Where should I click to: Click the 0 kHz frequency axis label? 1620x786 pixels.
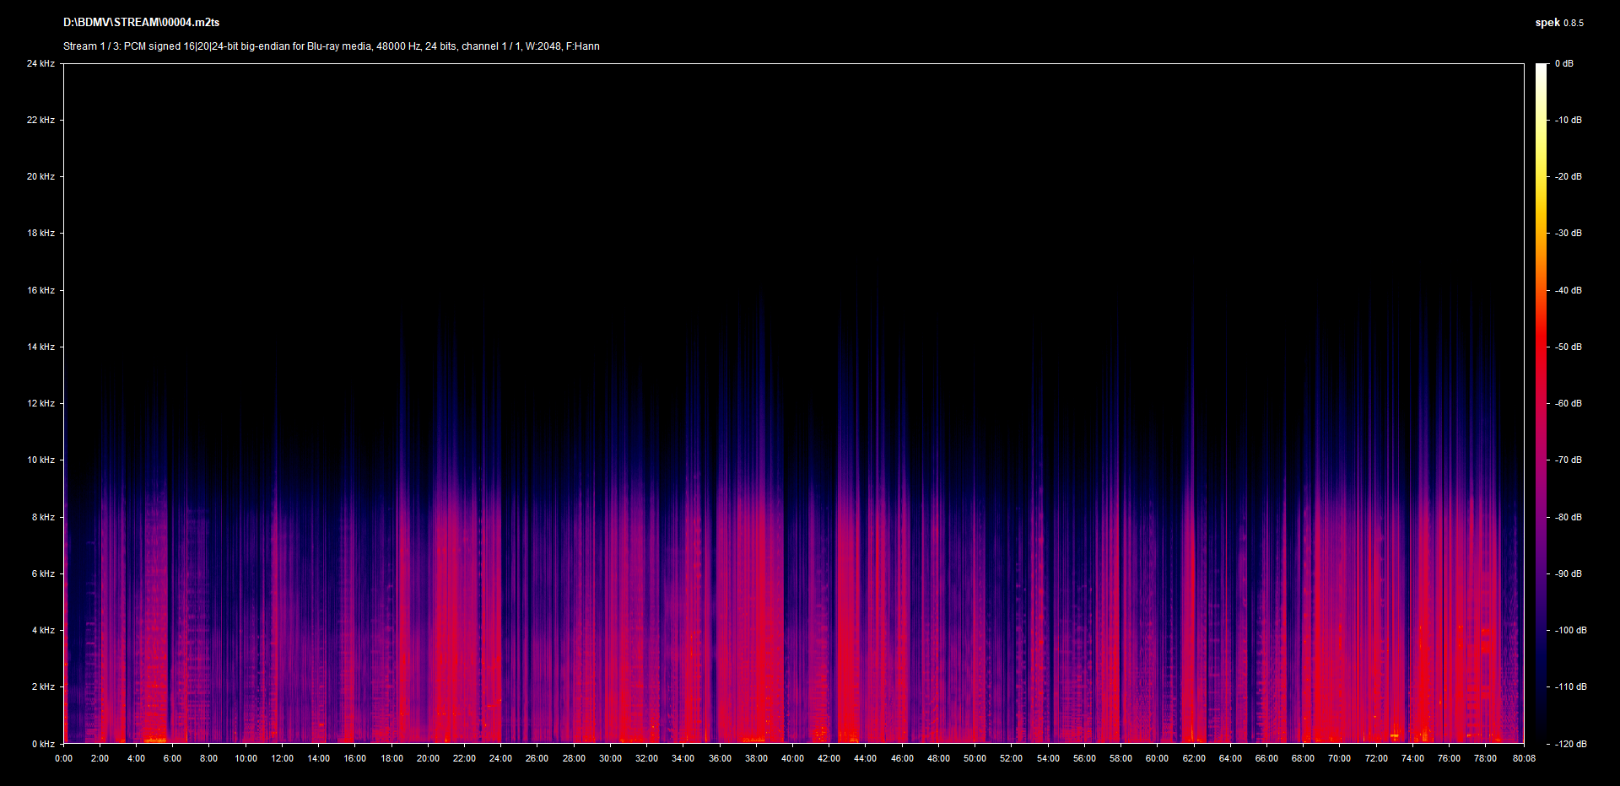[43, 744]
